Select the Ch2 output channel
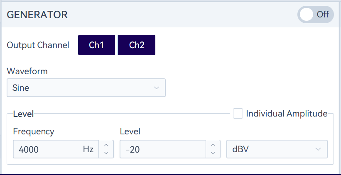 [x=137, y=45]
